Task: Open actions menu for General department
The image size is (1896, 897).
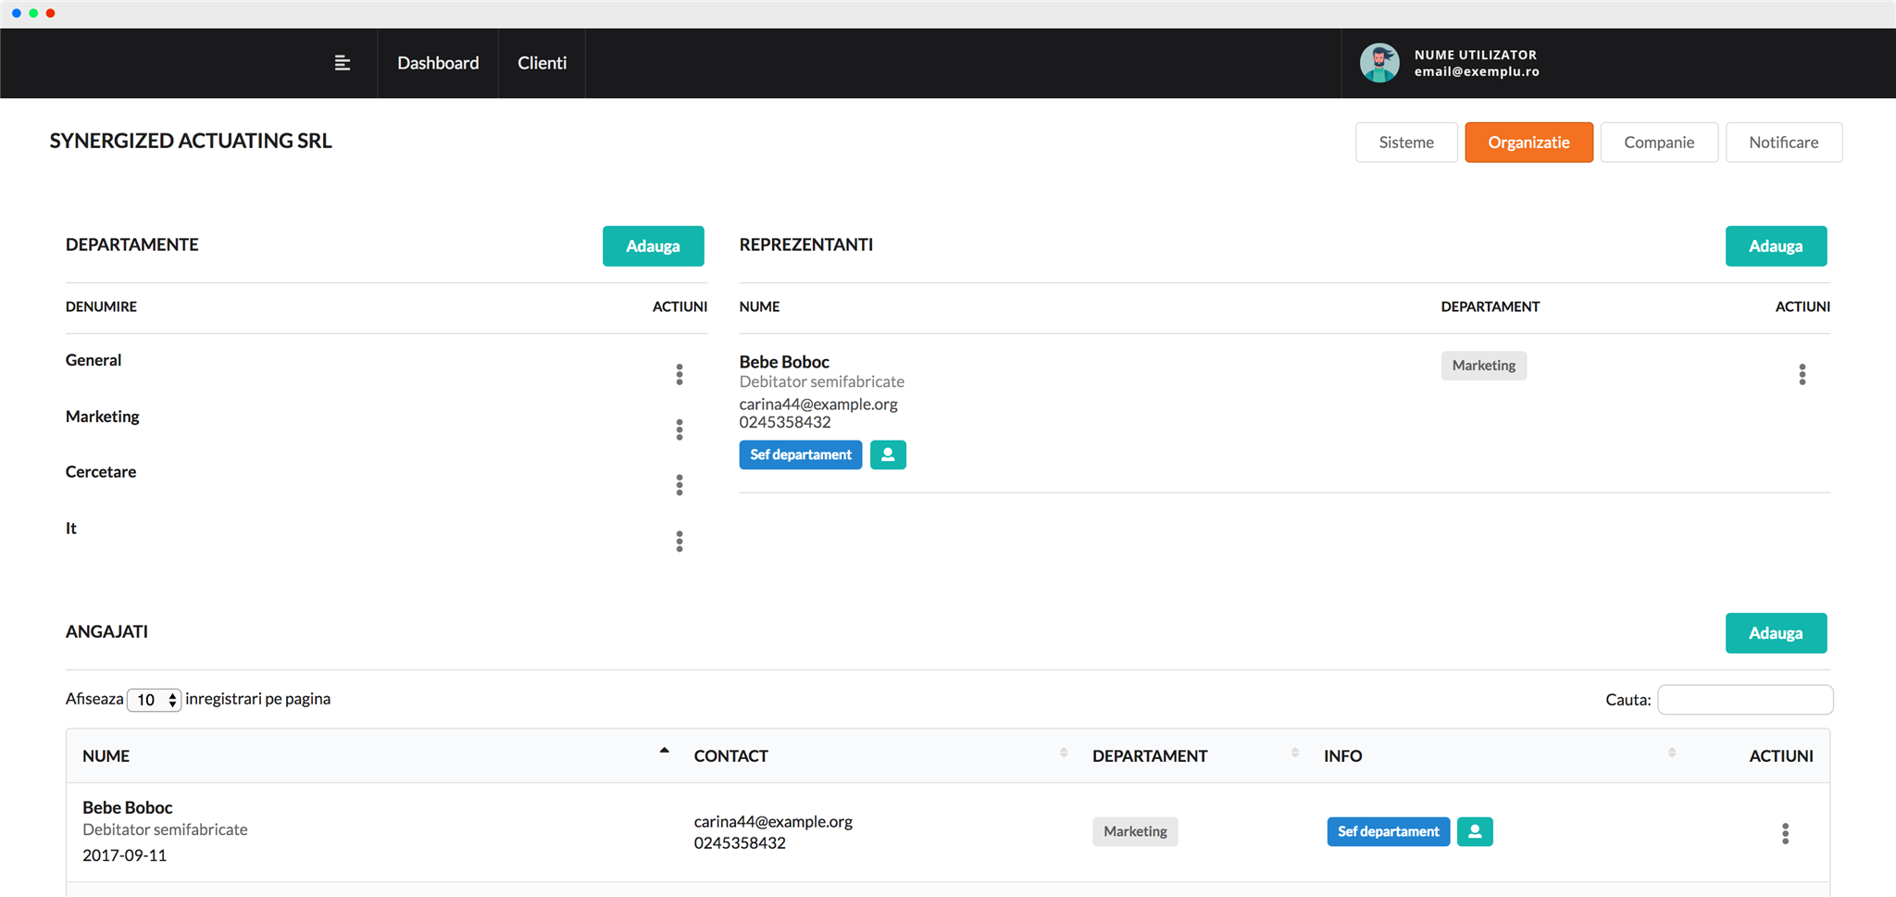Action: (x=680, y=374)
